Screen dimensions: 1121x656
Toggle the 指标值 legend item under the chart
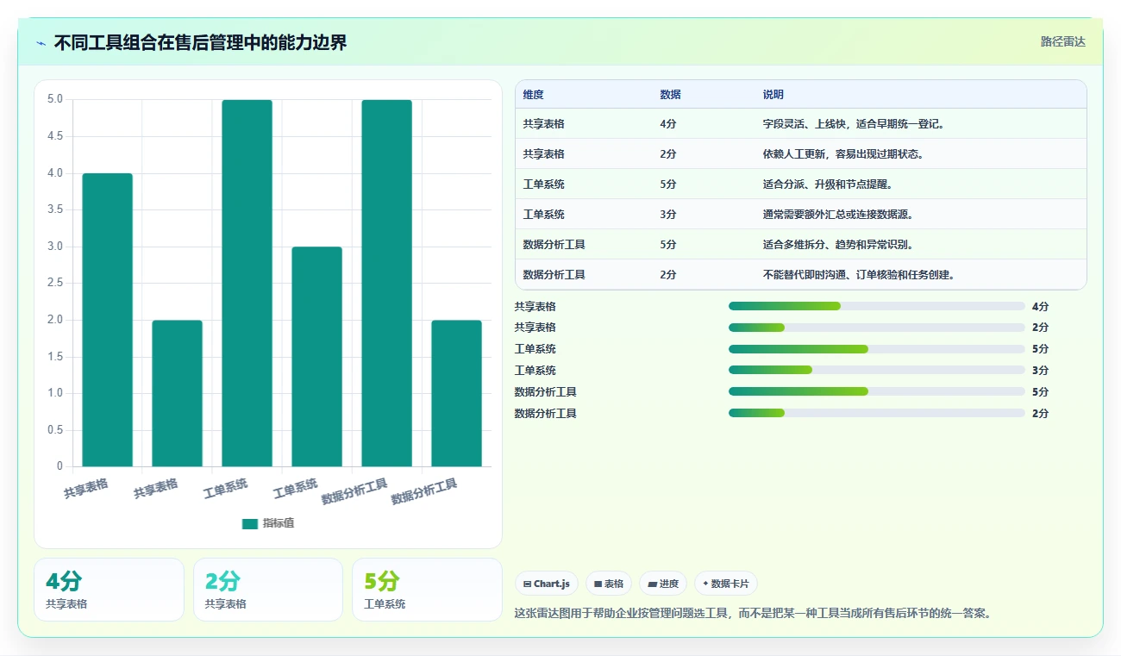(x=268, y=523)
